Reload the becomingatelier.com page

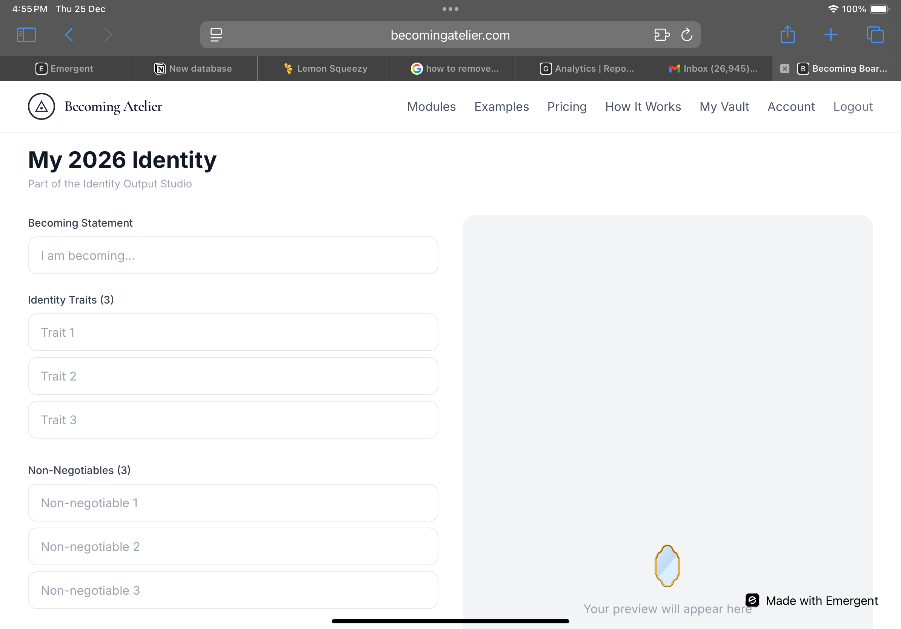pyautogui.click(x=687, y=35)
